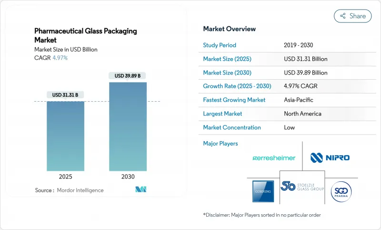381x230 pixels.
Task: Click the Stoelzle Glass Group logo
Action: [x=302, y=187]
